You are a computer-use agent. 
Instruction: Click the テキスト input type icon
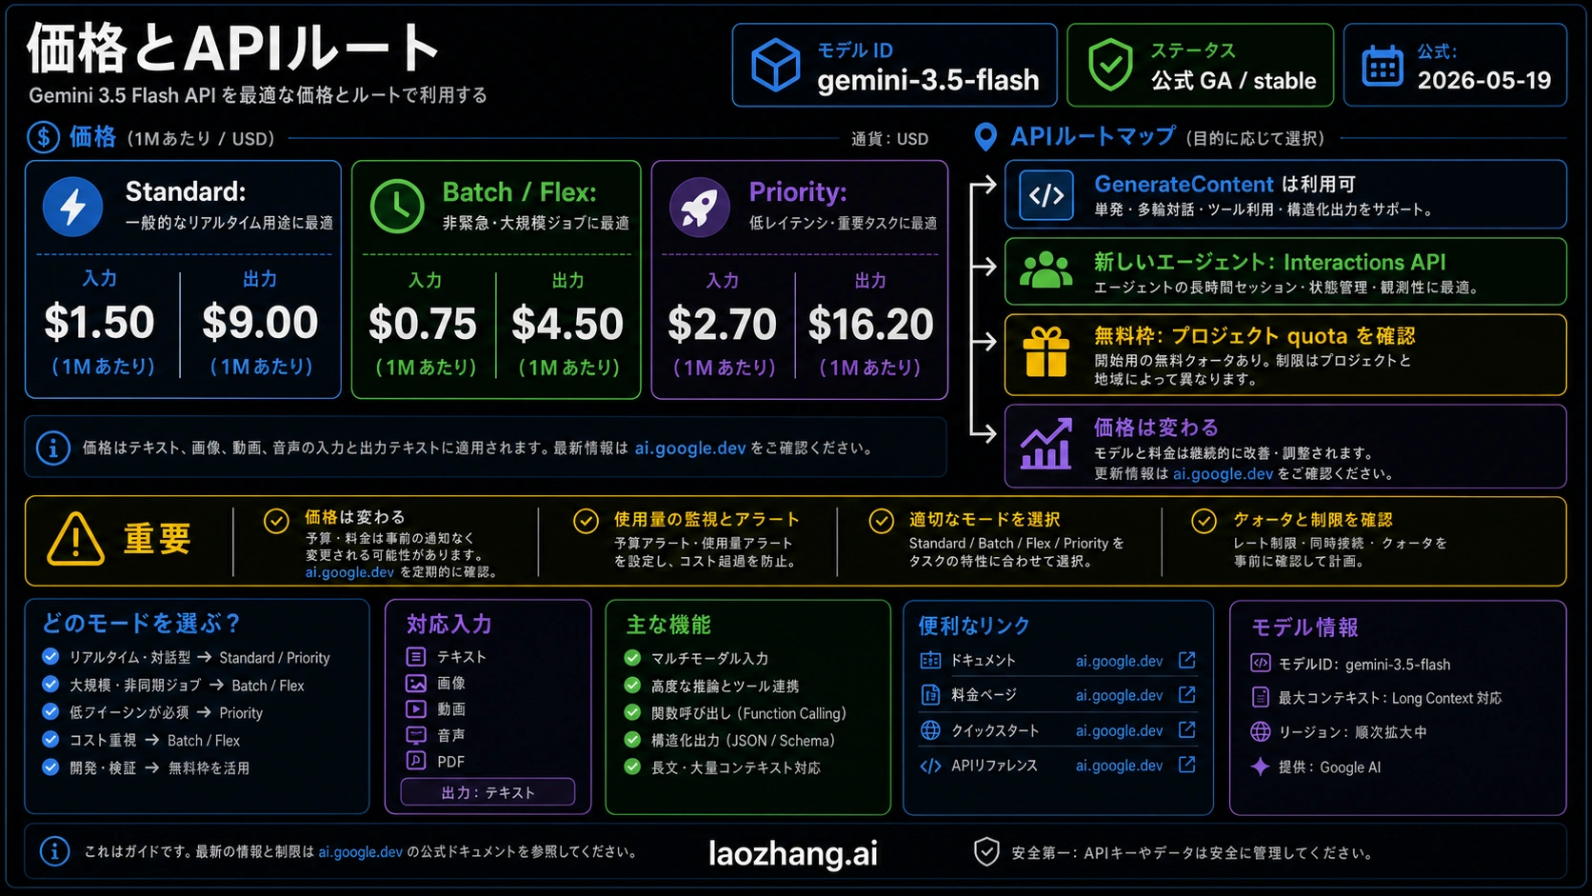pos(416,656)
